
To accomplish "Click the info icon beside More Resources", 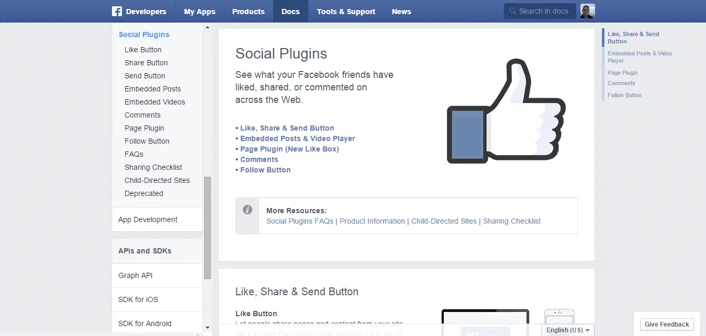I will coord(248,210).
